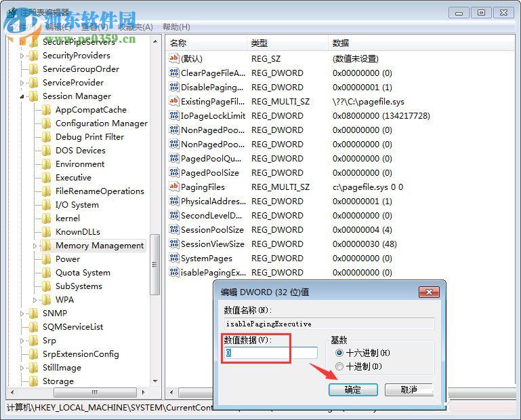Image resolution: width=521 pixels, height=420 pixels.
Task: Click the Memory Management folder icon
Action: (47, 246)
